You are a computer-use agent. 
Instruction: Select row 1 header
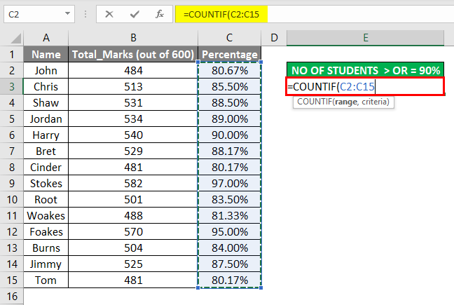point(12,54)
